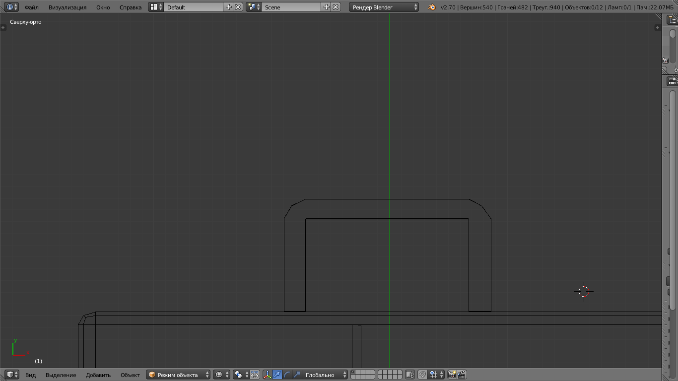
Task: Toggle the 3D manipulator widget
Action: [x=268, y=375]
